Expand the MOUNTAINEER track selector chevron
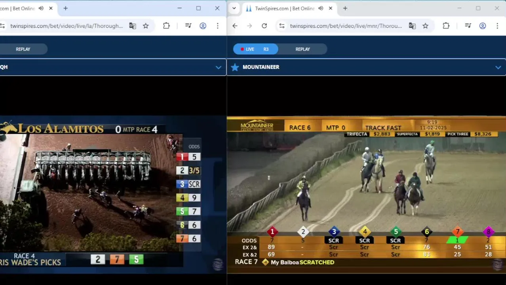506x285 pixels. coord(498,67)
